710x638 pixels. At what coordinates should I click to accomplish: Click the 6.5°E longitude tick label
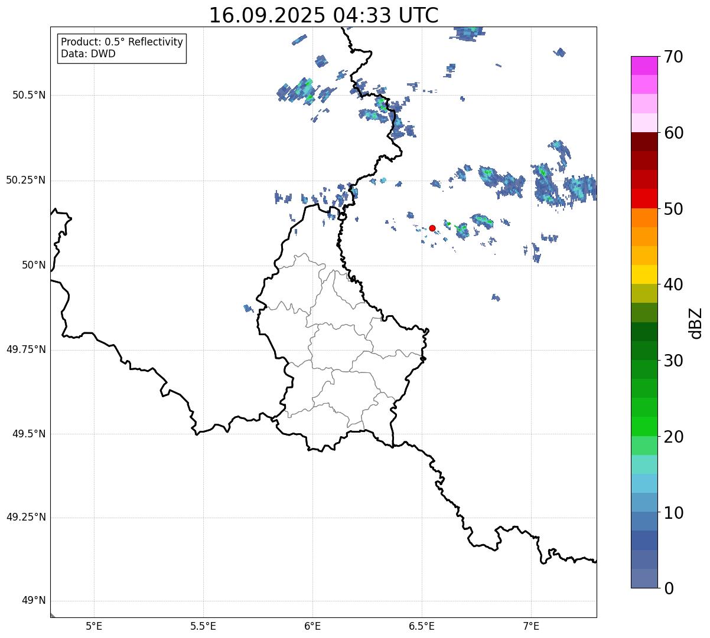coord(422,626)
